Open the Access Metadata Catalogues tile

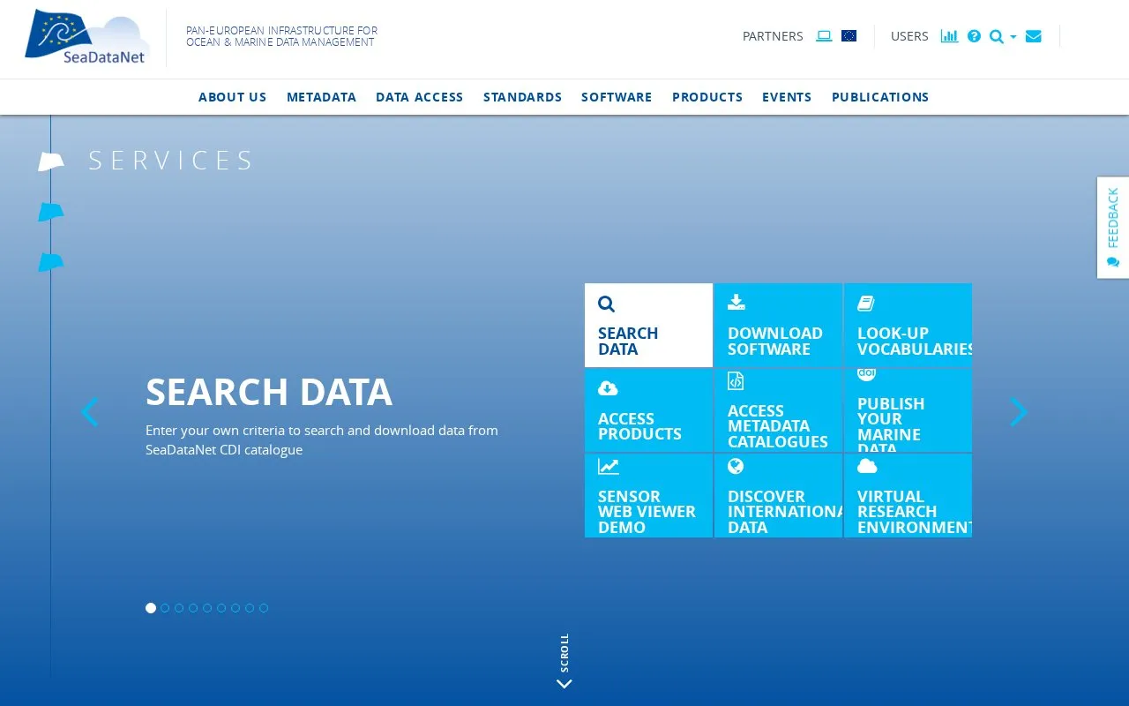pos(778,410)
